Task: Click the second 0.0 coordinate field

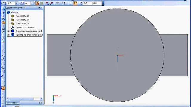Action: [97, 3]
